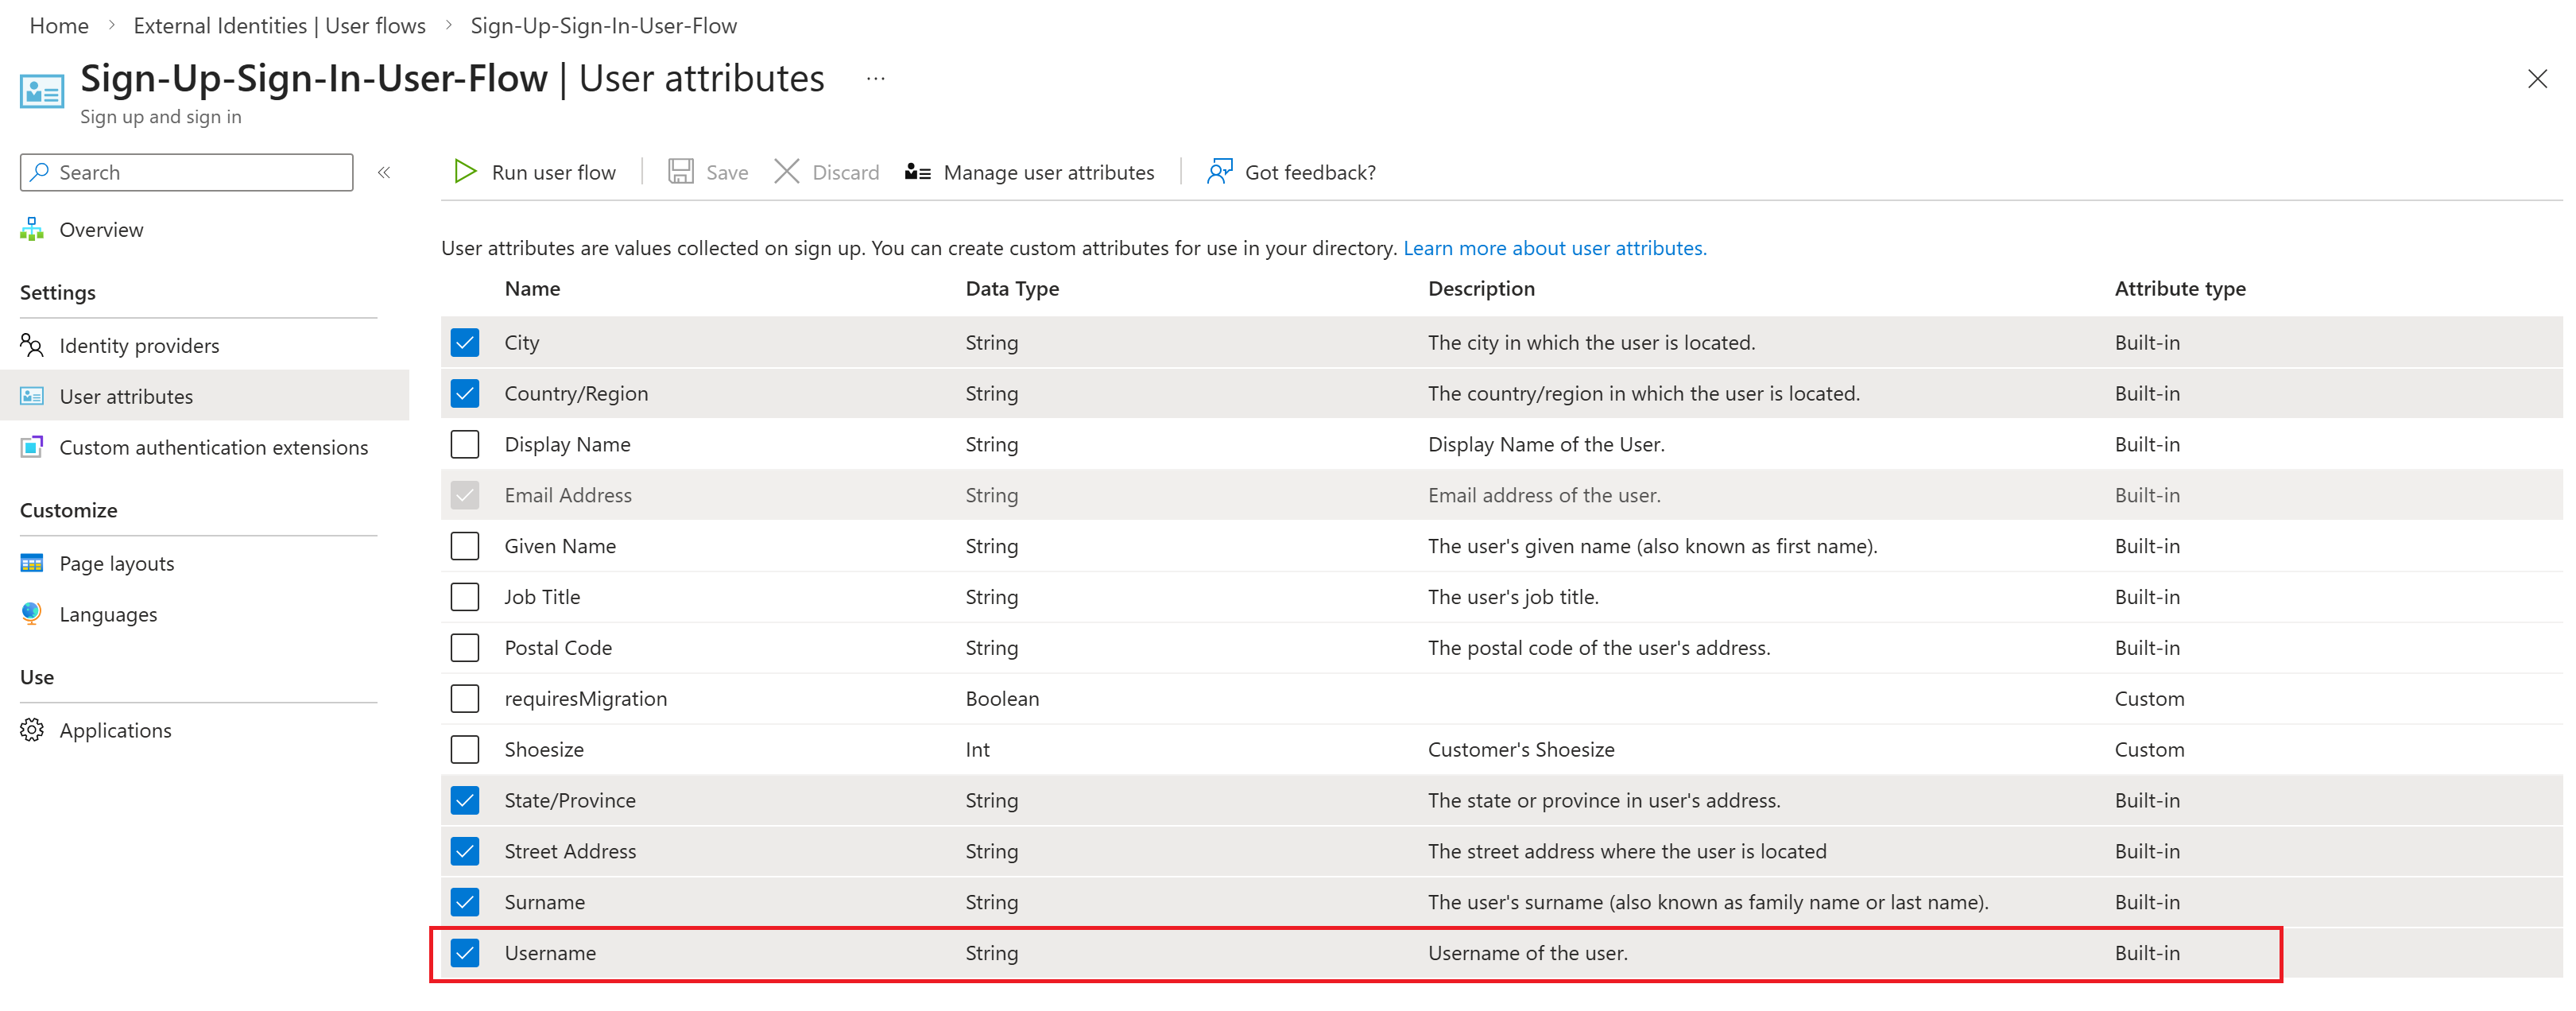The width and height of the screenshot is (2576, 1011).
Task: Click the Manage user attributes icon
Action: (917, 172)
